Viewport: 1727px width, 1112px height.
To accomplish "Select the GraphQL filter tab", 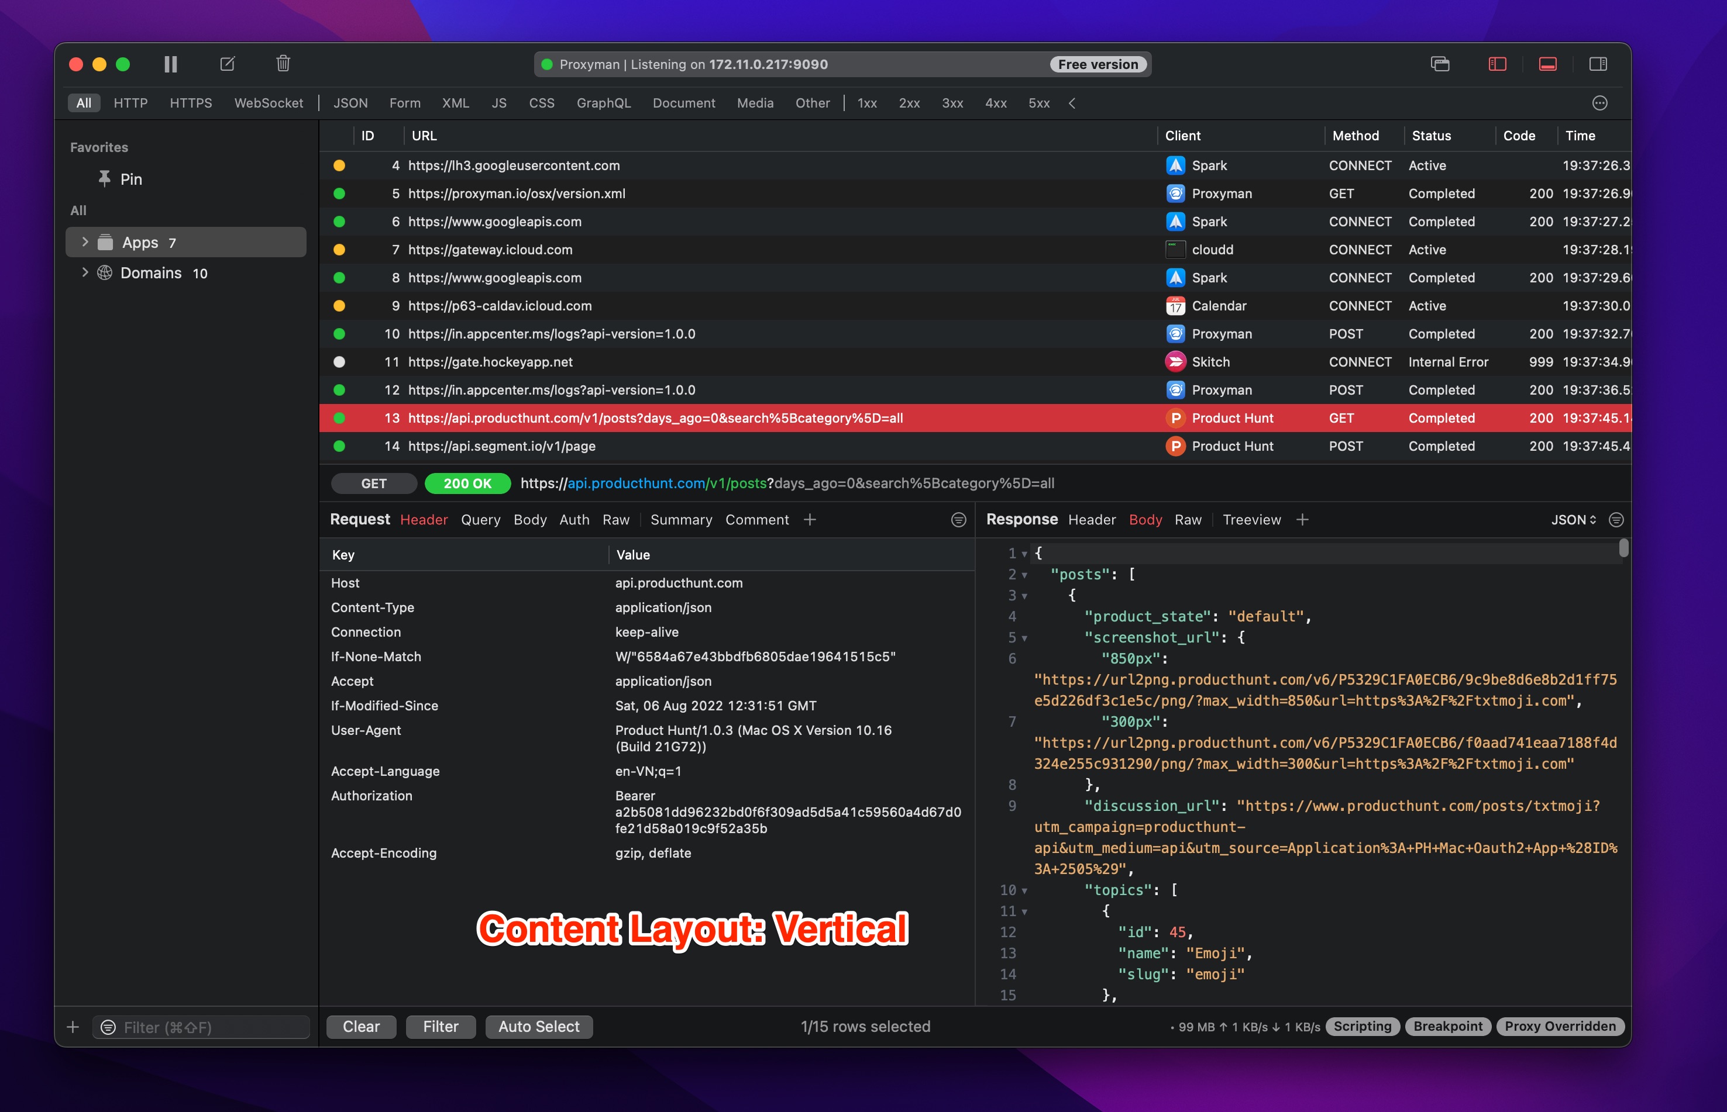I will [603, 103].
